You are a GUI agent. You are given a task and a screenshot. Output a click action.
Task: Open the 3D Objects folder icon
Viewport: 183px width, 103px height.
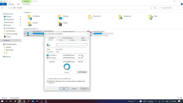pyautogui.click(x=29, y=17)
